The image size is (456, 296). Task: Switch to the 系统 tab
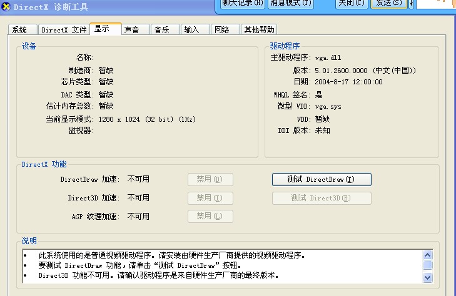click(x=23, y=29)
